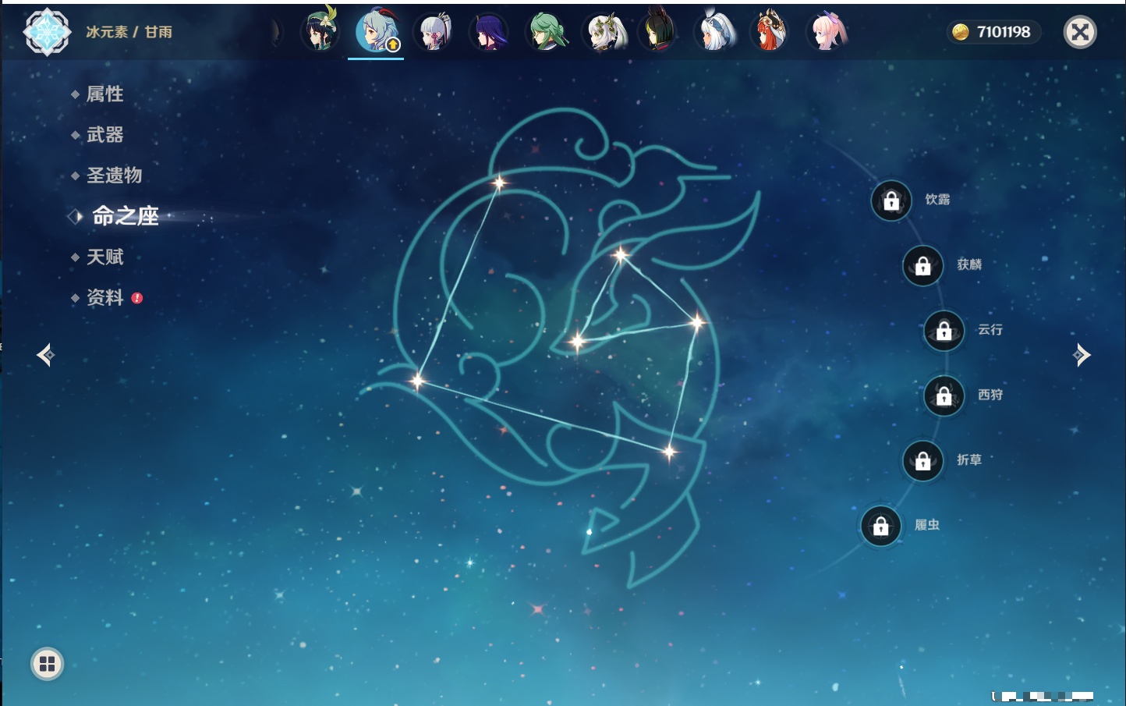Click the Cryo element snowflake emblem
Image resolution: width=1126 pixels, height=706 pixels.
click(47, 32)
